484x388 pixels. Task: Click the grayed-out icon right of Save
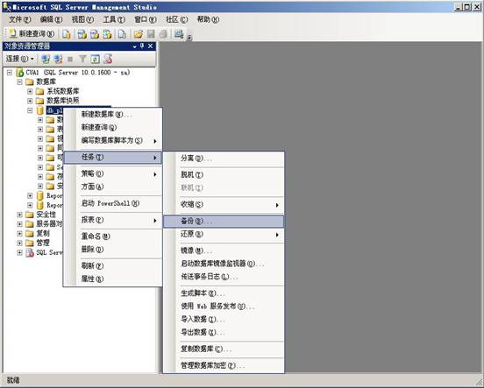163,33
